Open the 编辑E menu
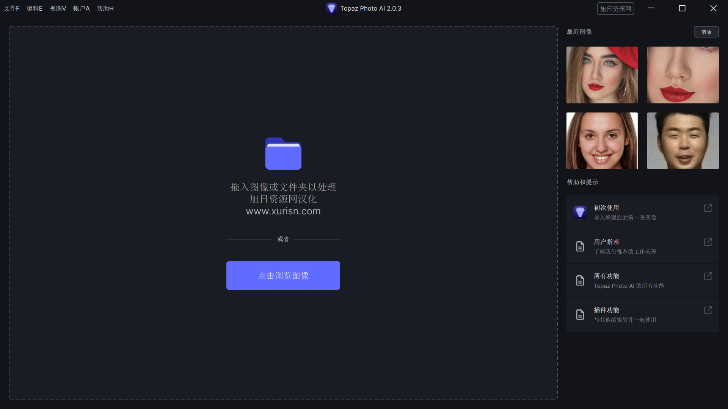This screenshot has height=409, width=728. [x=35, y=8]
